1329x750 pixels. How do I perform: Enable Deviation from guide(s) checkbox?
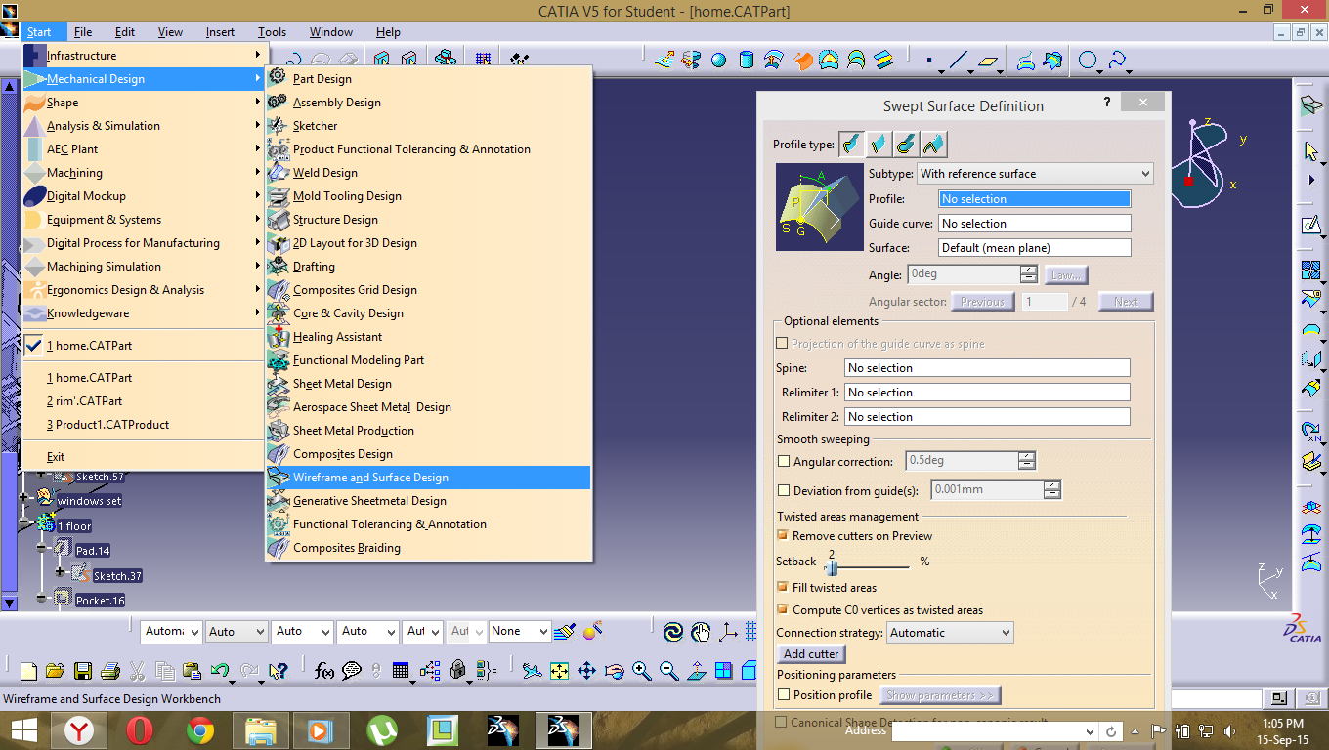783,491
